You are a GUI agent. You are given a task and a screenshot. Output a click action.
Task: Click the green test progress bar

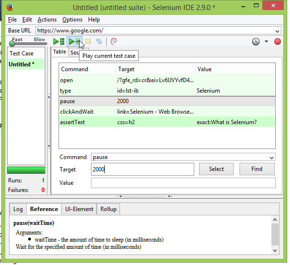click(26, 170)
